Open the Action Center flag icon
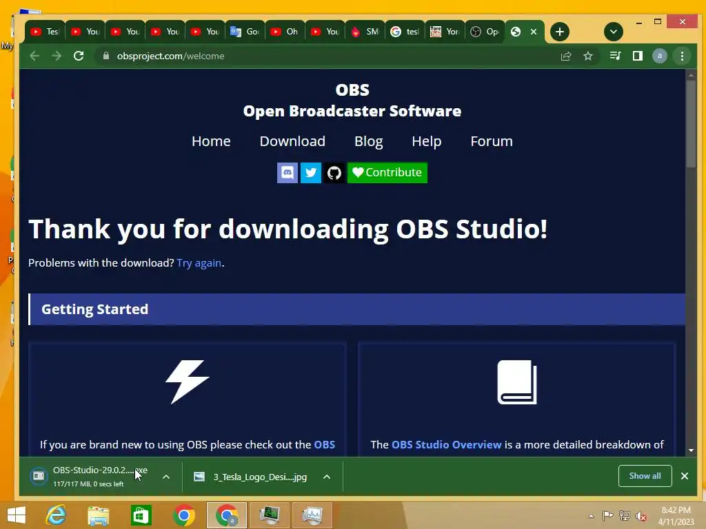706x529 pixels. point(607,516)
